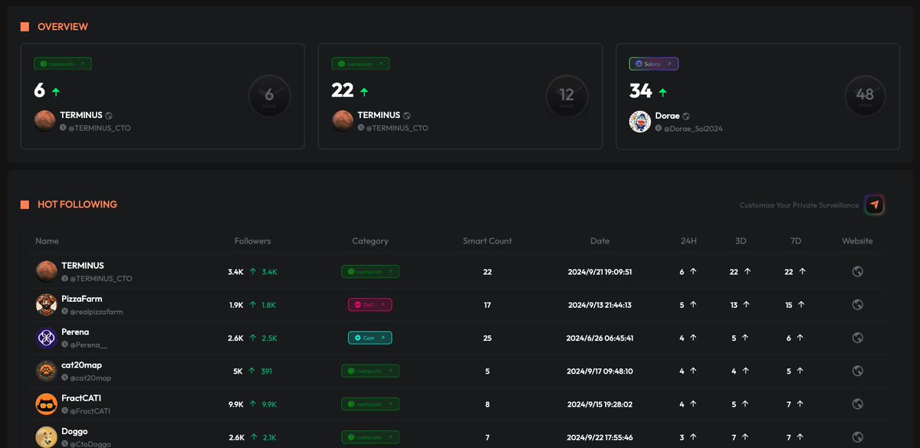The width and height of the screenshot is (920, 448).
Task: Click Perena avatar image
Action: 47,338
